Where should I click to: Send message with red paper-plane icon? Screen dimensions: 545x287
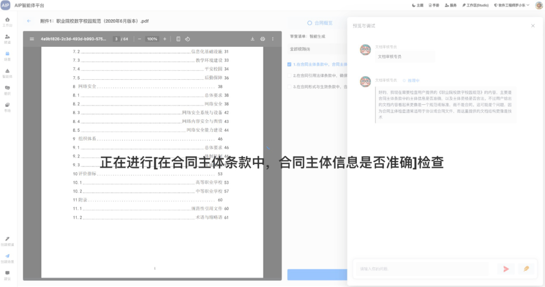point(506,269)
